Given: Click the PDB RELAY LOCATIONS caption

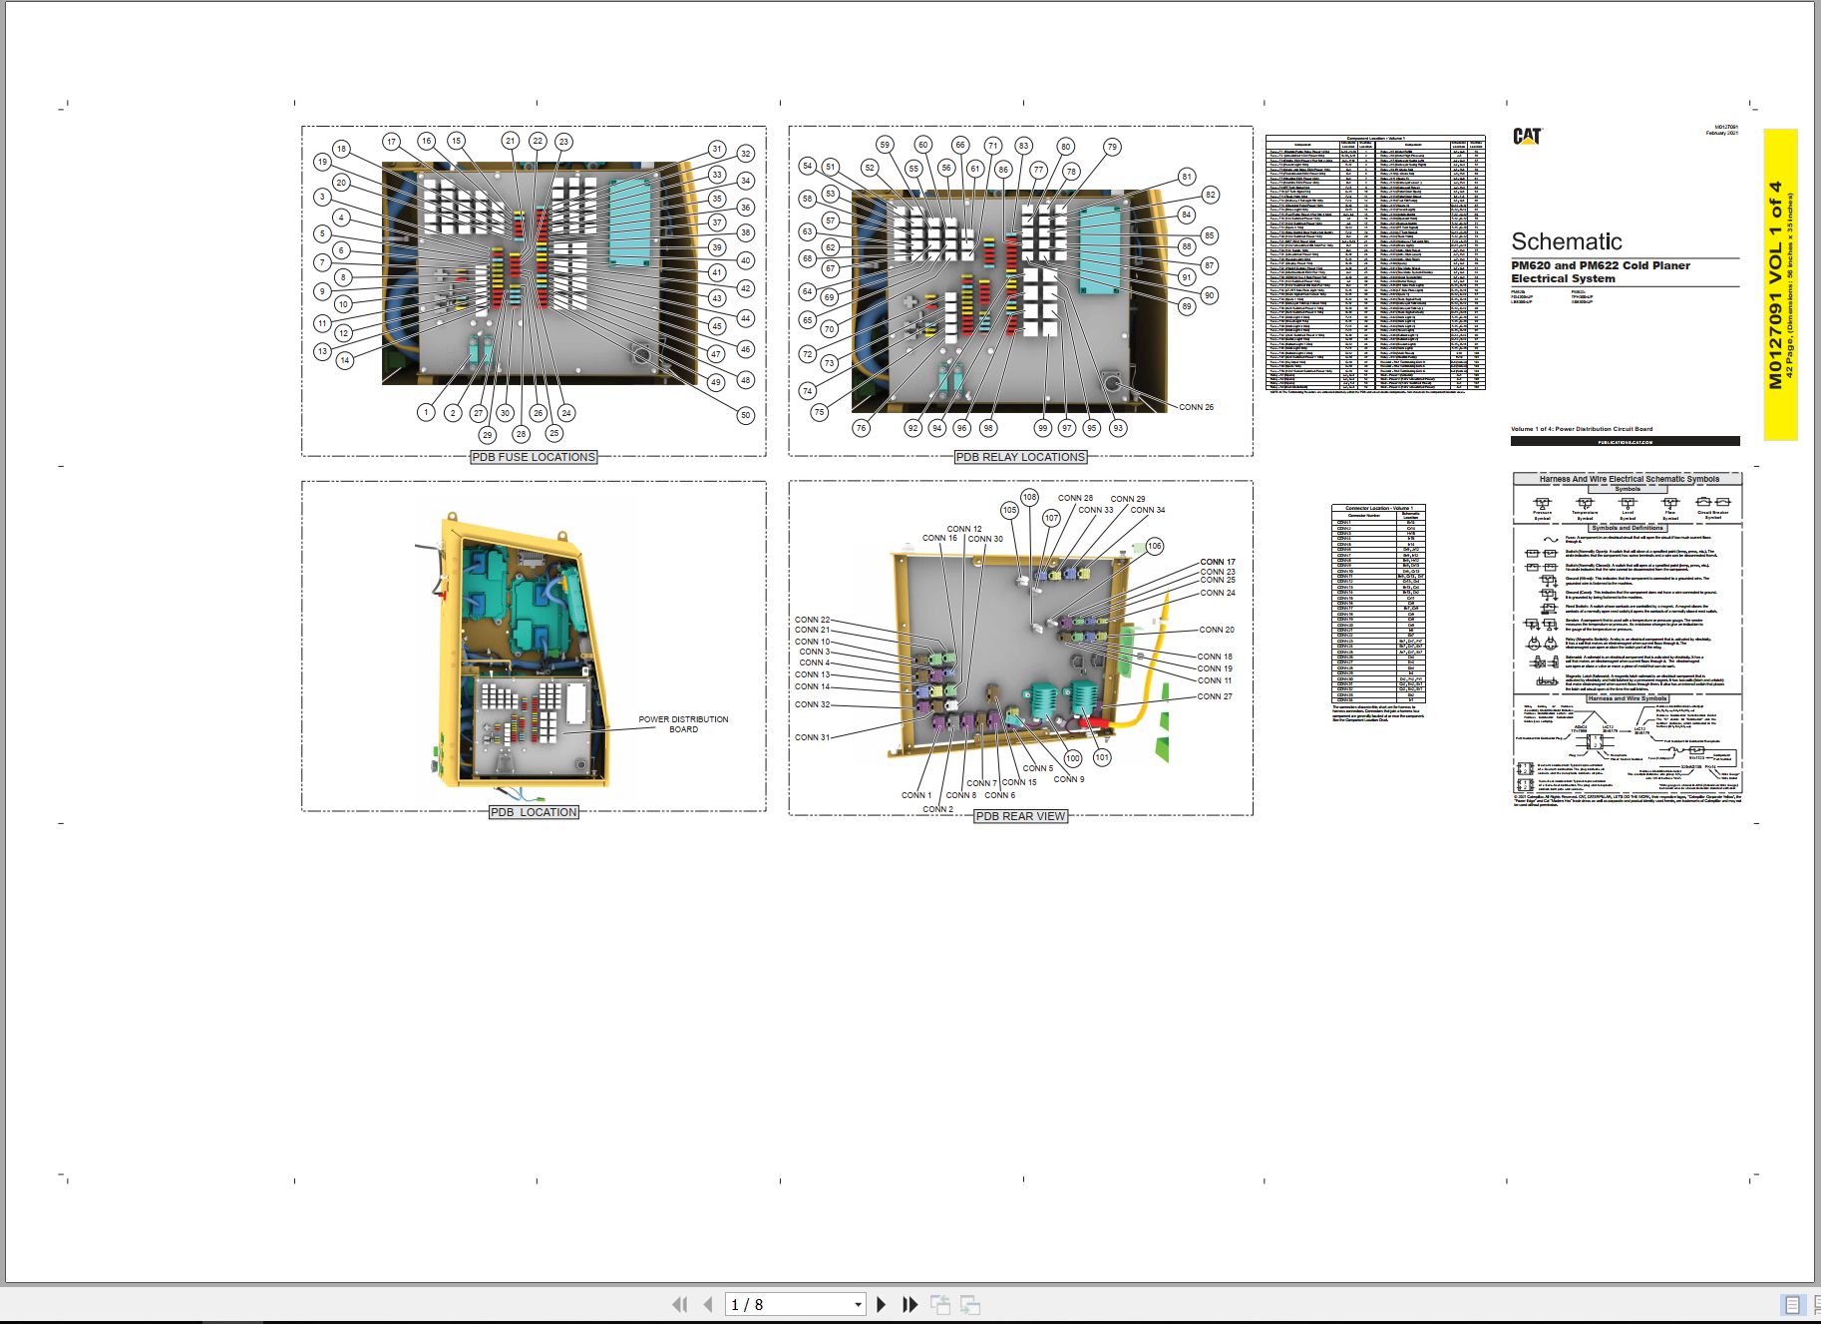Looking at the screenshot, I should coord(1020,457).
